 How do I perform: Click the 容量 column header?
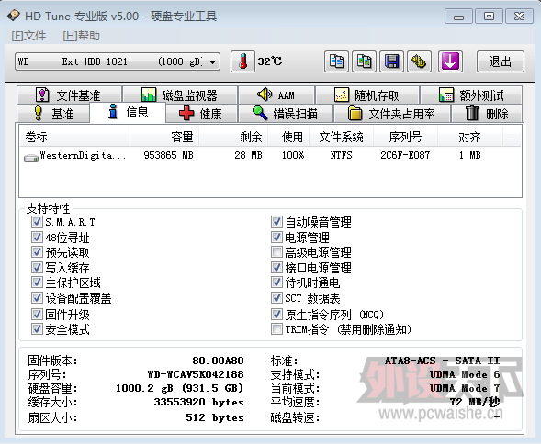tap(164, 137)
